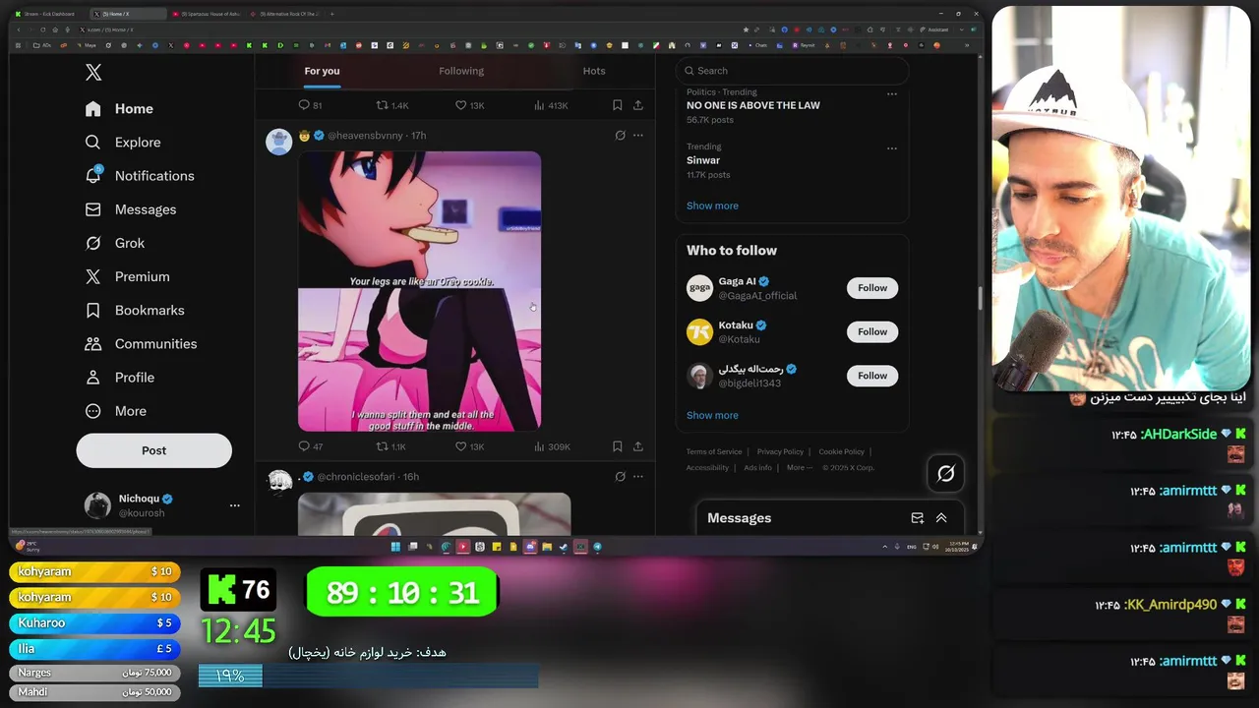The height and width of the screenshot is (708, 1259).
Task: Open options for NO ONE IS ABOVE trend
Action: [892, 94]
